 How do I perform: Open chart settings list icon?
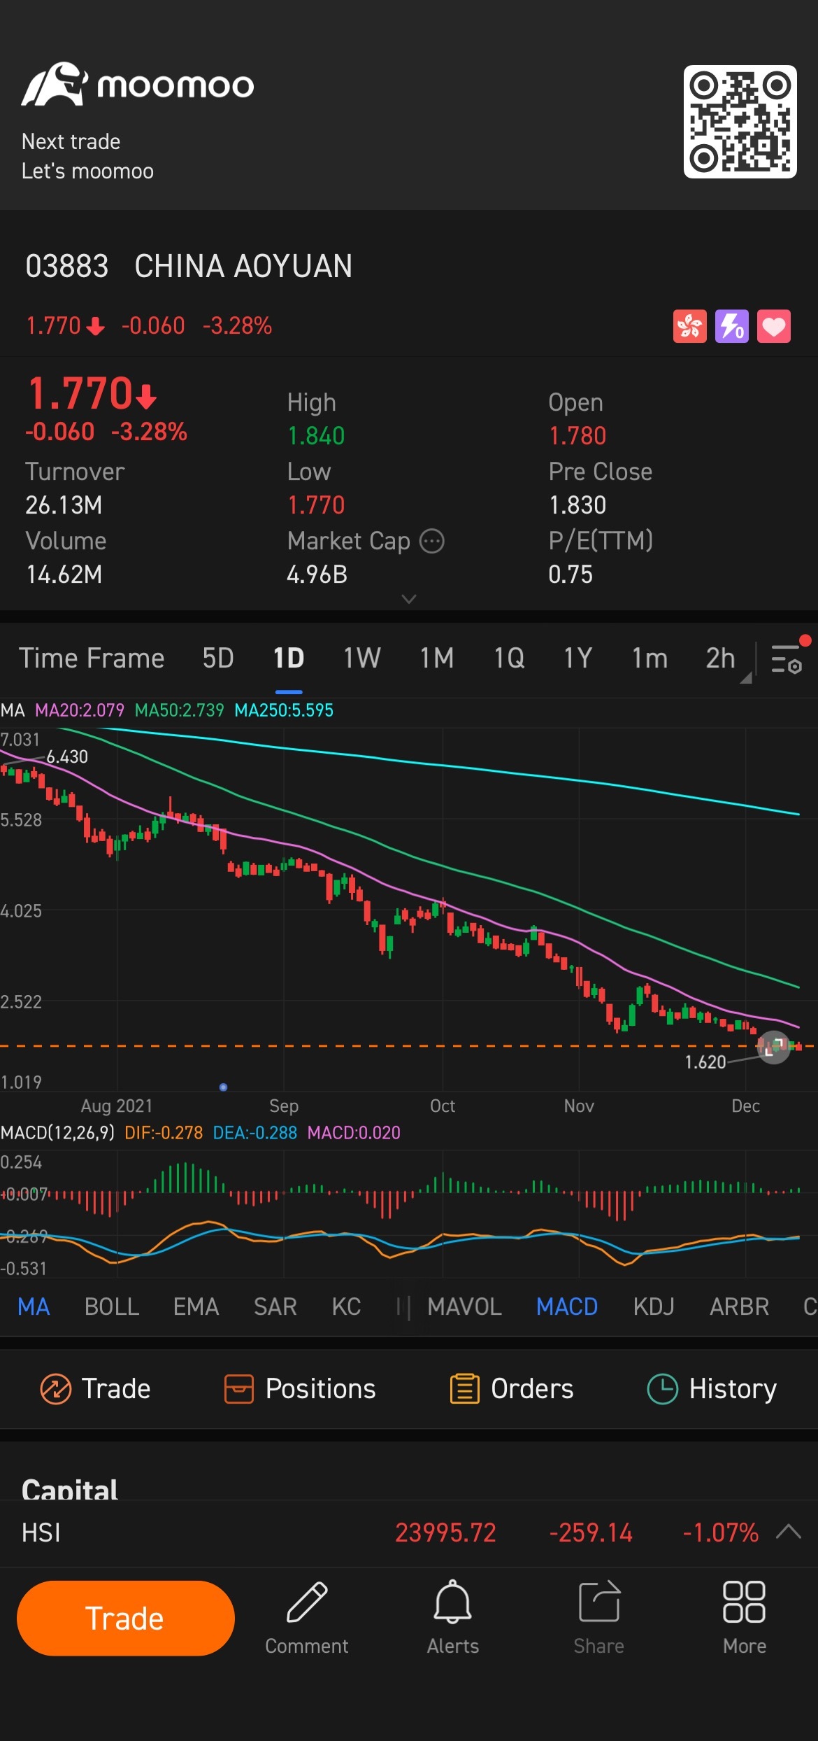[787, 658]
